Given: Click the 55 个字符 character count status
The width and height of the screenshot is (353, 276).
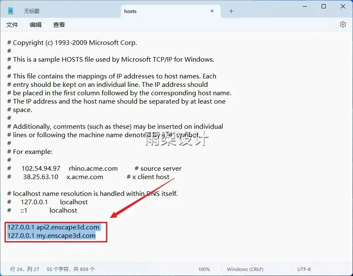Looking at the screenshot, I should pos(71,269).
